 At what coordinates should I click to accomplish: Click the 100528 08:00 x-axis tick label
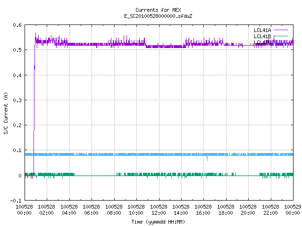(114, 210)
